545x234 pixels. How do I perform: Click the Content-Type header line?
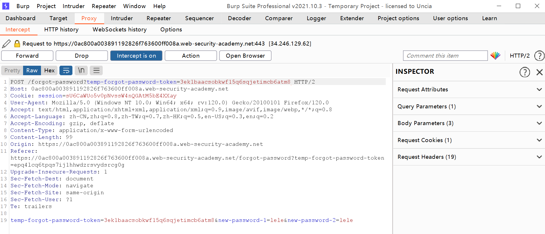coord(92,130)
